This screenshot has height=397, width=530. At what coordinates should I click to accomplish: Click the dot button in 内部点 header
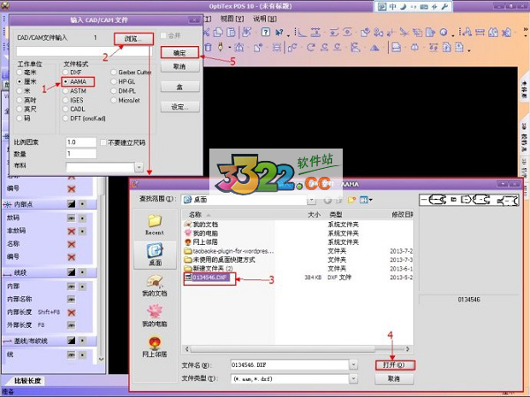(82, 204)
